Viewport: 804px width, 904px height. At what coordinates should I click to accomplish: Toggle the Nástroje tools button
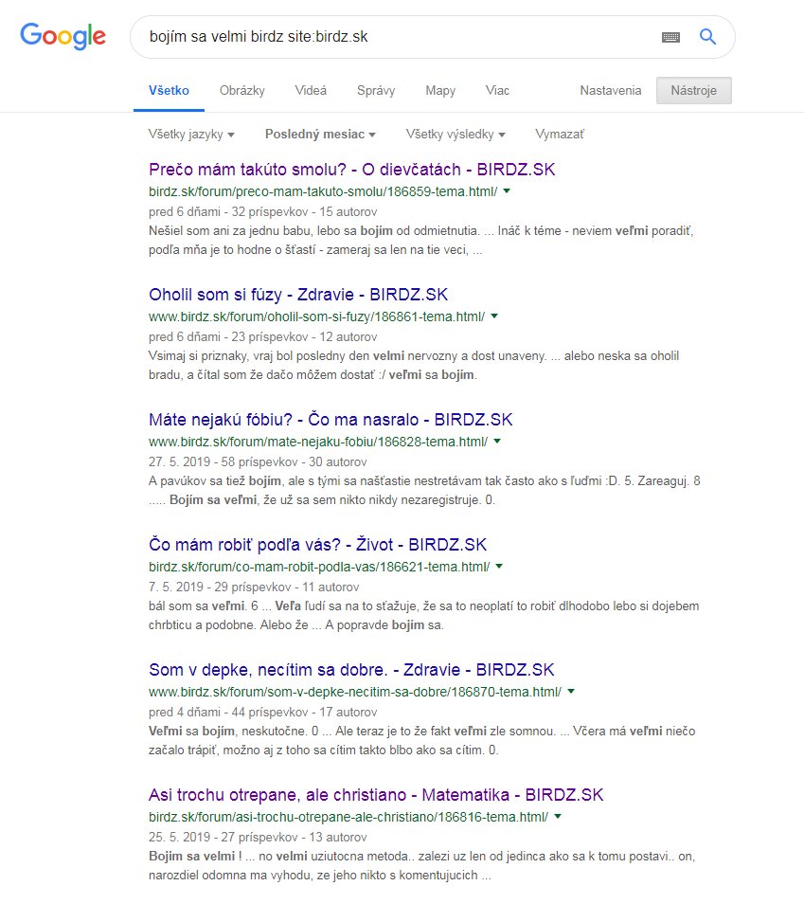point(694,91)
